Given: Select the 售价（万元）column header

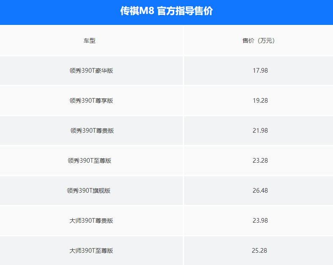Looking at the screenshot, I should coord(259,41).
